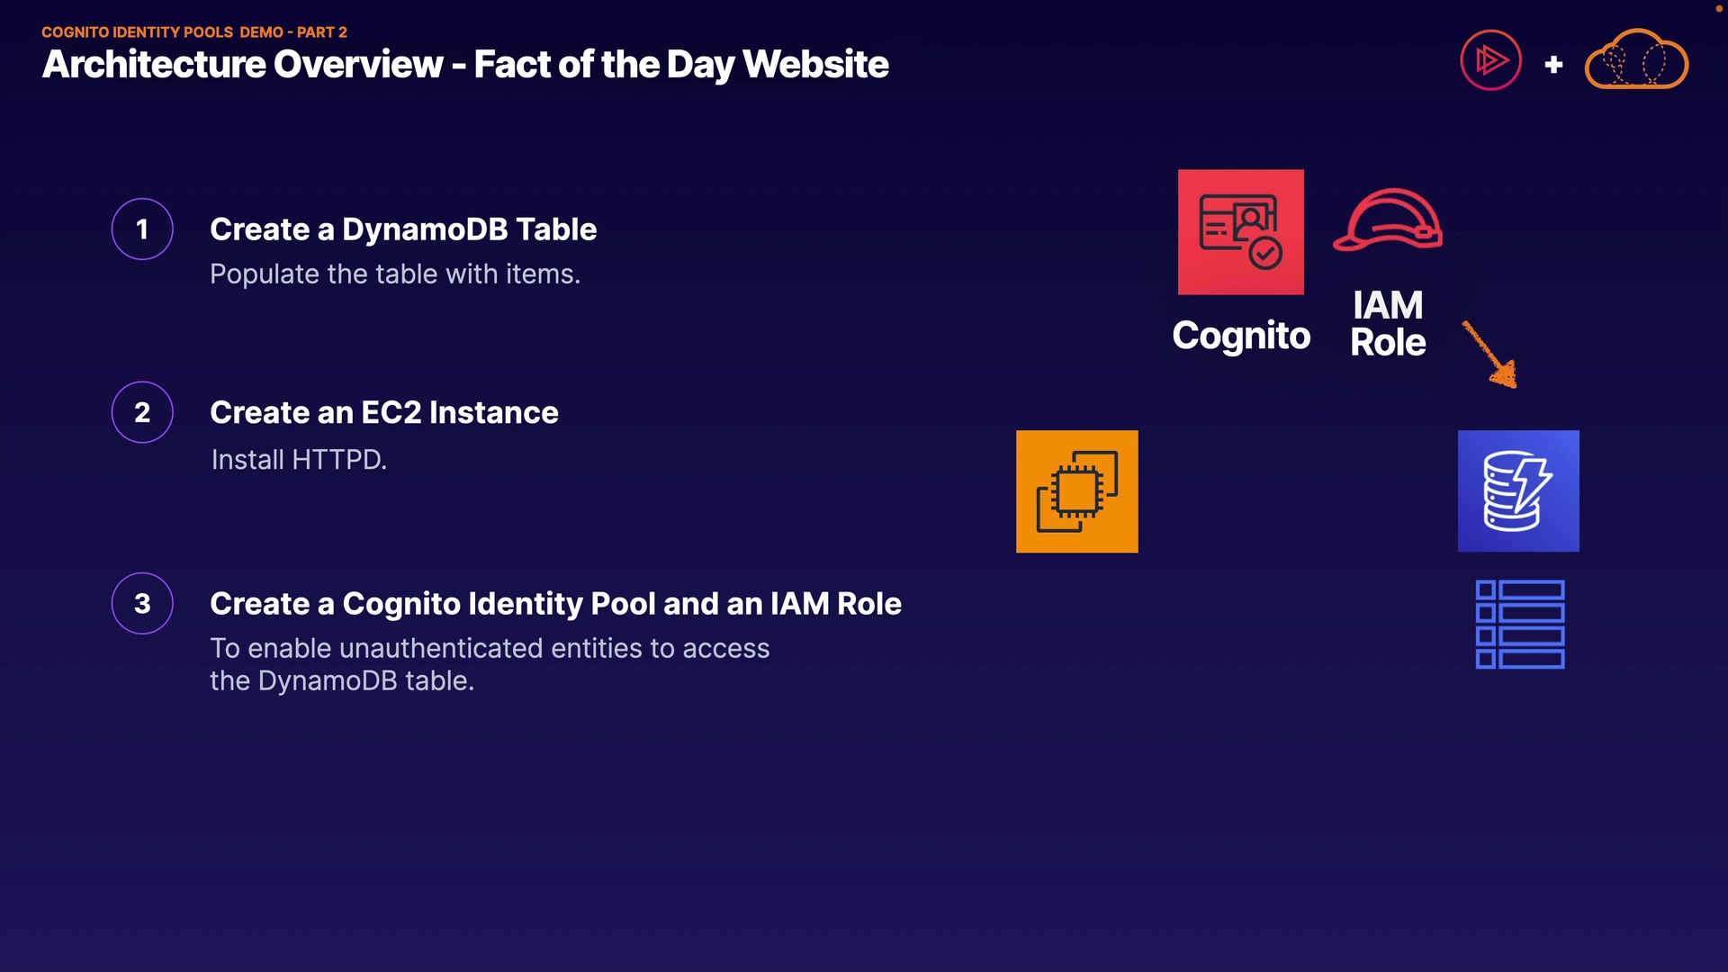Click the Create a Cognito Identity Pool heading

(555, 603)
